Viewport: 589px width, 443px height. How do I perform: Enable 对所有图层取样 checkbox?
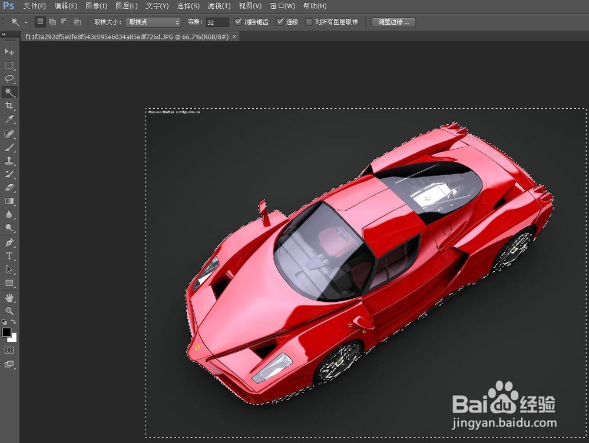click(x=309, y=22)
